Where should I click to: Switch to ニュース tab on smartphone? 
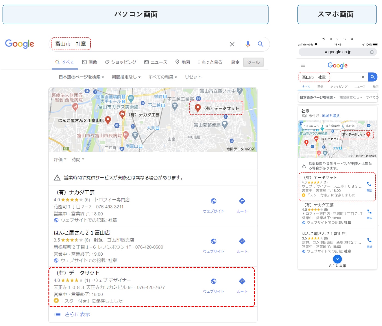coord(360,86)
